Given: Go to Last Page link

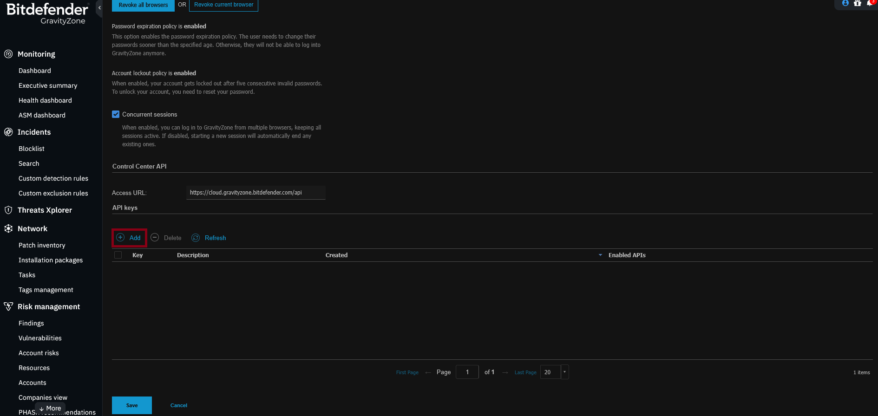Looking at the screenshot, I should point(525,372).
